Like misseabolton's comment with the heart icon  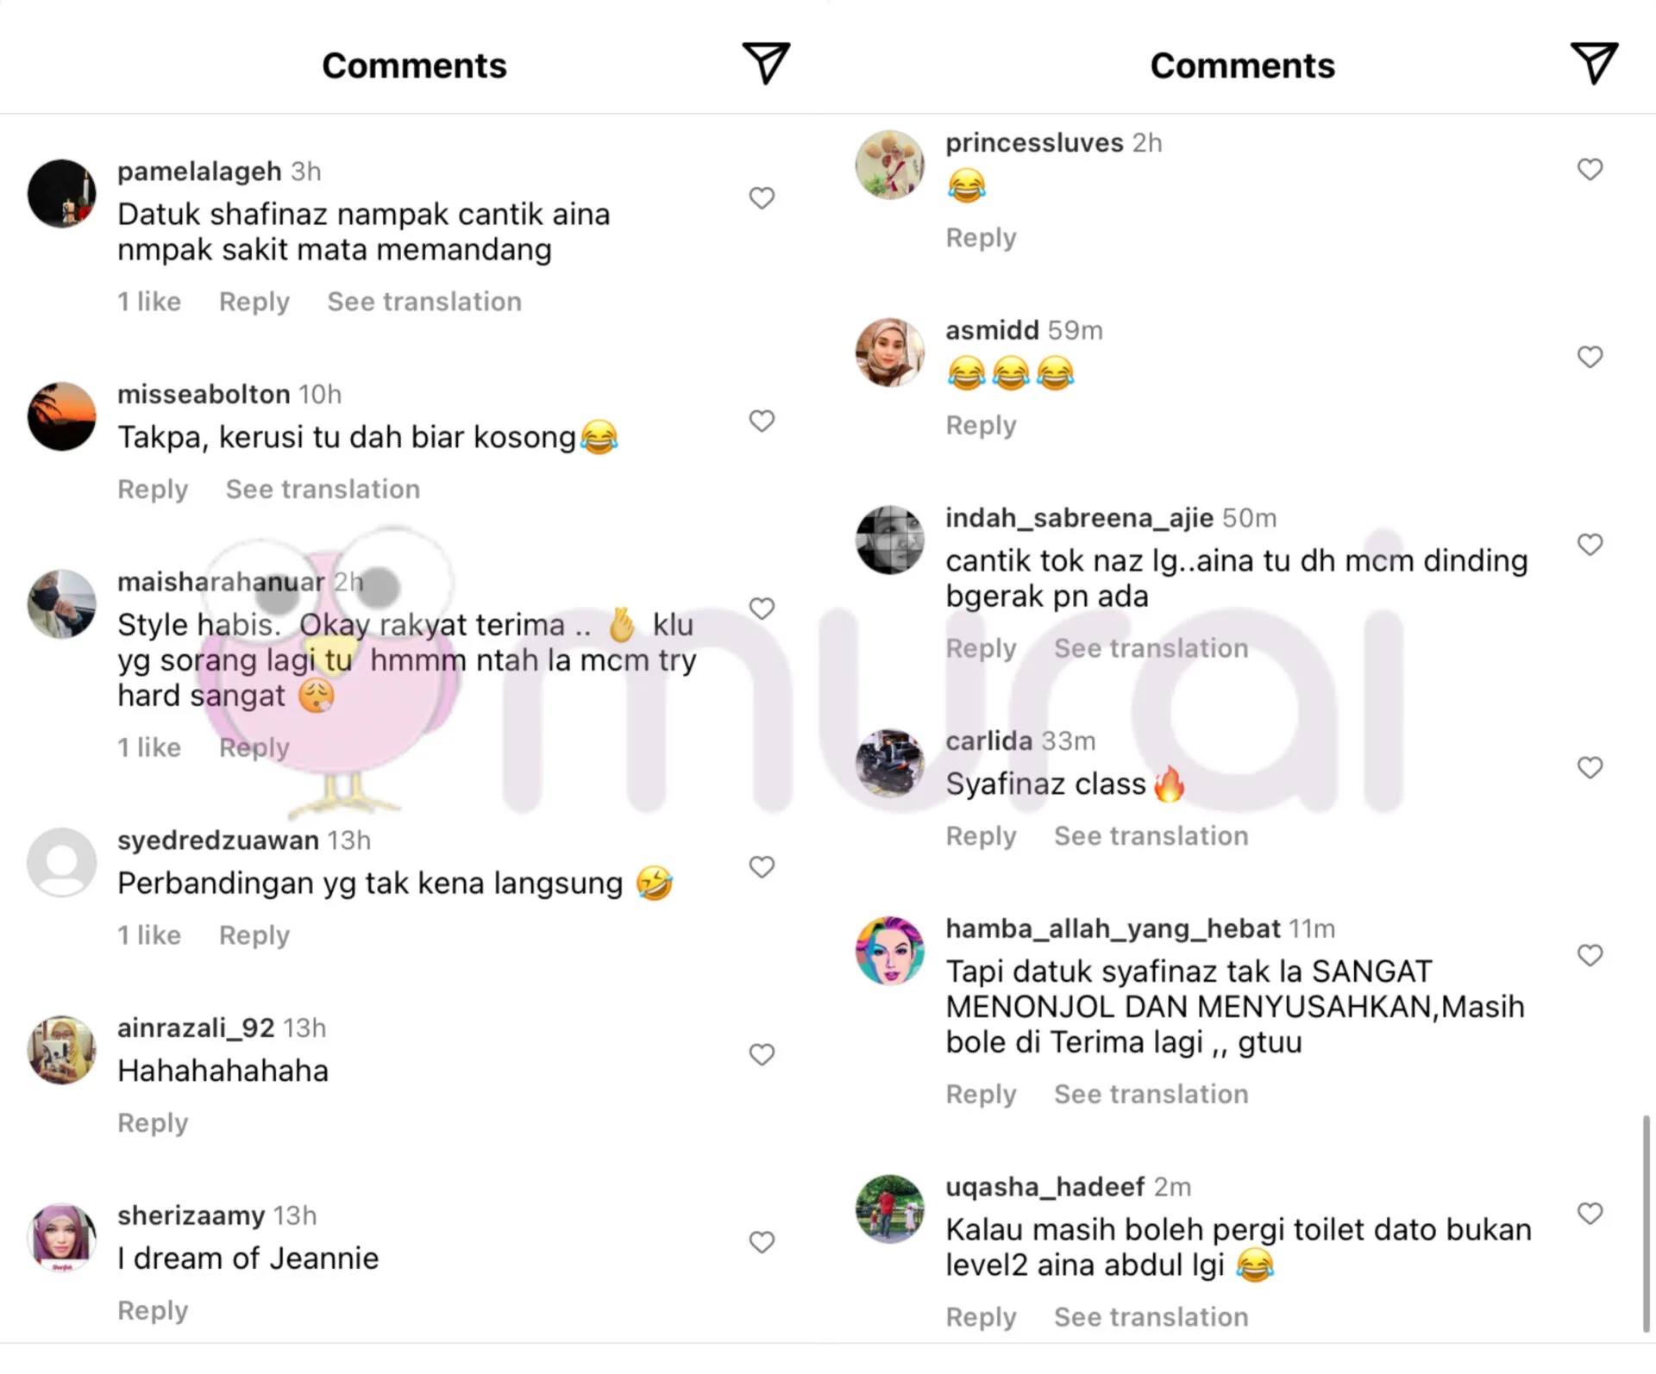pos(762,421)
